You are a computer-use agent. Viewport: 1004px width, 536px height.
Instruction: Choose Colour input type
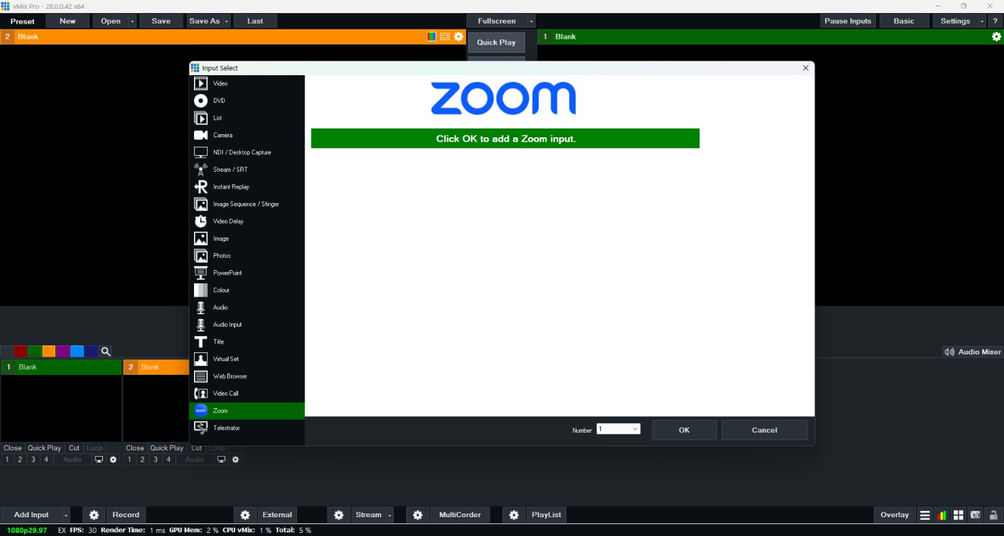247,290
